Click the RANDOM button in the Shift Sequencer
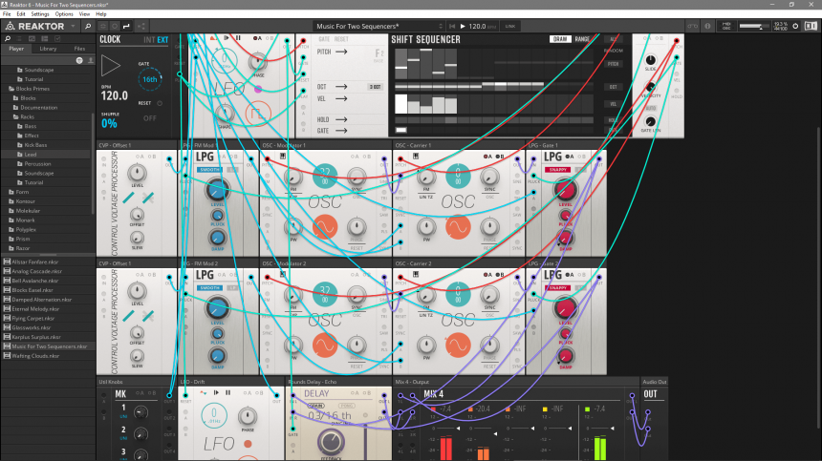Viewport: 822px width, 461px height. (x=613, y=51)
